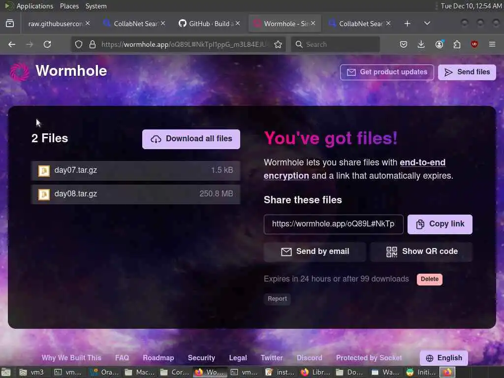504x378 pixels.
Task: Open the Pocket save icon
Action: [404, 44]
